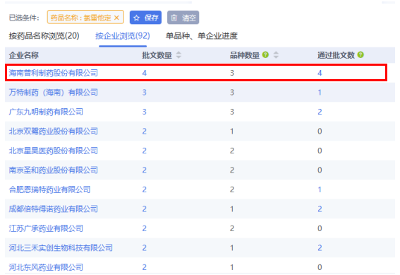Click 通过批文数 value 0 for 江苏广承药业
Screen dimensions: 400x275
click(x=320, y=228)
